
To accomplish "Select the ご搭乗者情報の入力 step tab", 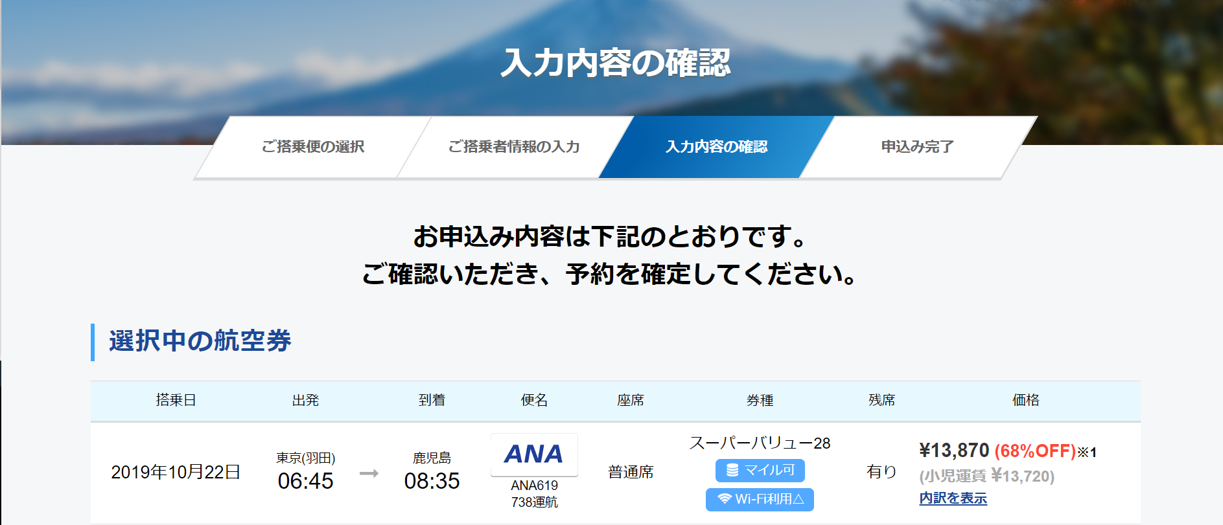I will (514, 147).
